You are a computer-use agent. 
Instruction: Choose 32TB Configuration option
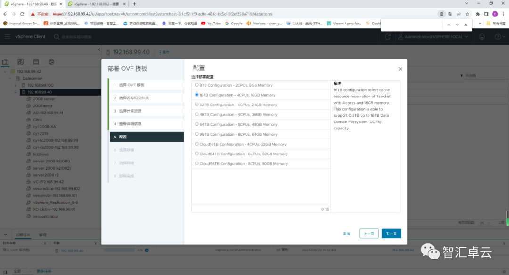point(197,105)
